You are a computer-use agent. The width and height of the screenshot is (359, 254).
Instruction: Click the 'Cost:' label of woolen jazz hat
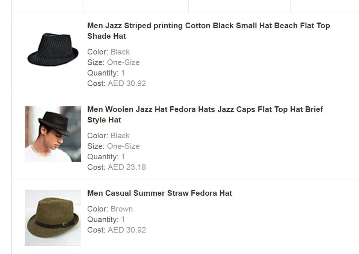tap(96, 167)
